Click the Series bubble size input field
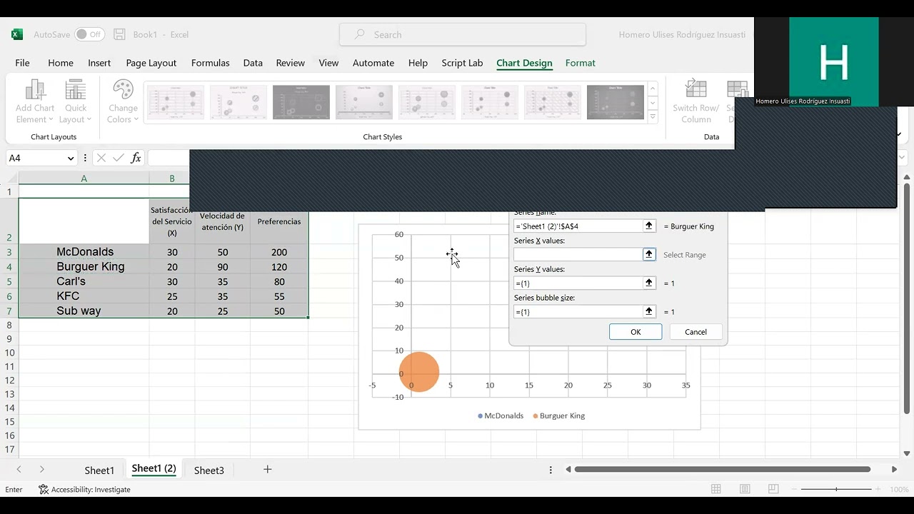 click(x=578, y=311)
